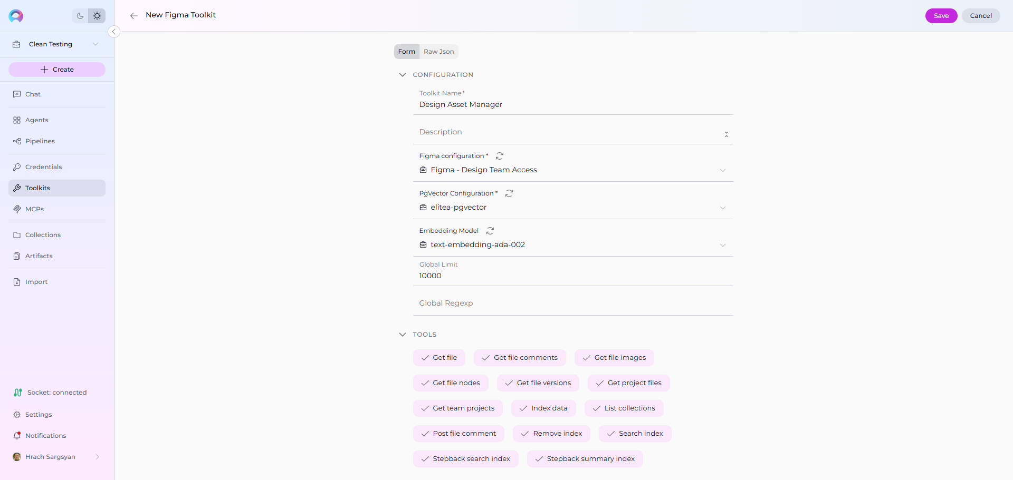Refresh PgVector Configuration options

[x=509, y=193]
